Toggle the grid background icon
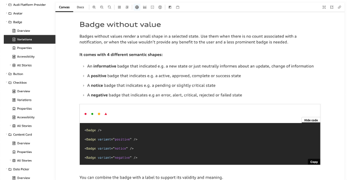Viewport: 347px width, 180px height. coord(119,7)
